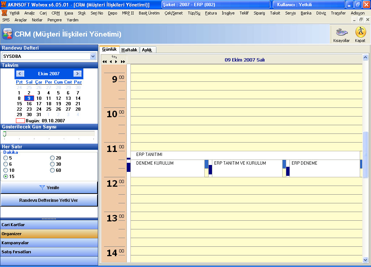This screenshot has width=371, height=267.
Task: Open the SMS menu
Action: coord(6,20)
